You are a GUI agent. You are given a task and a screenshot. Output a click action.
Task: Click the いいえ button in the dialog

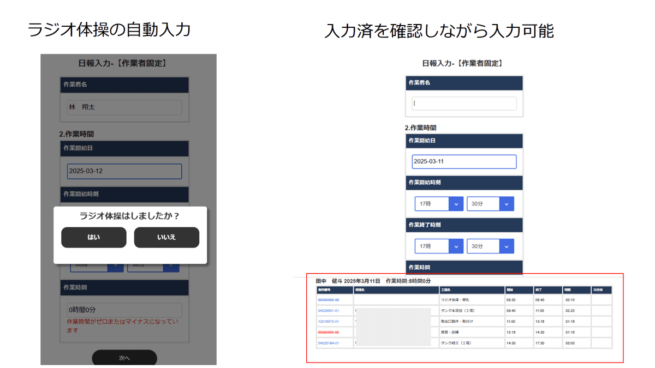[166, 238]
